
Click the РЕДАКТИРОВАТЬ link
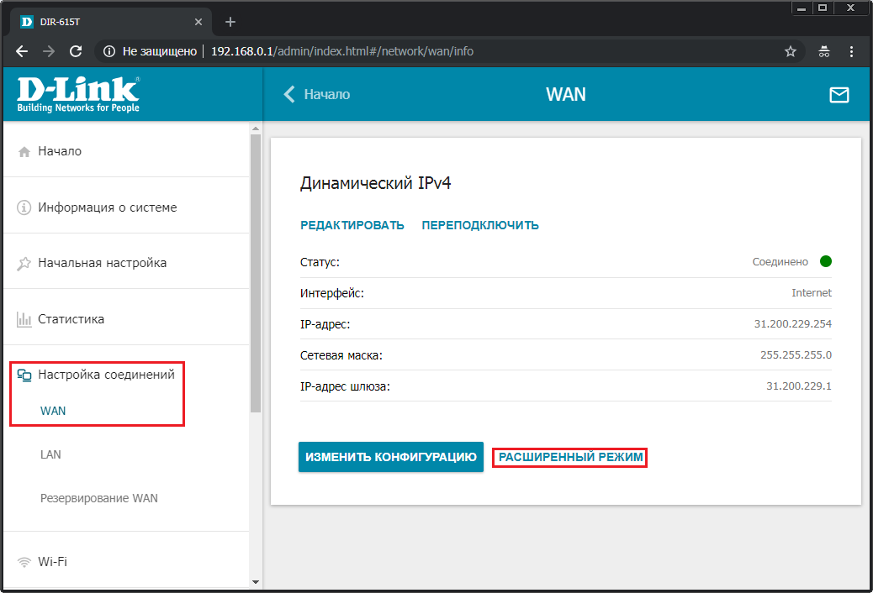click(352, 225)
